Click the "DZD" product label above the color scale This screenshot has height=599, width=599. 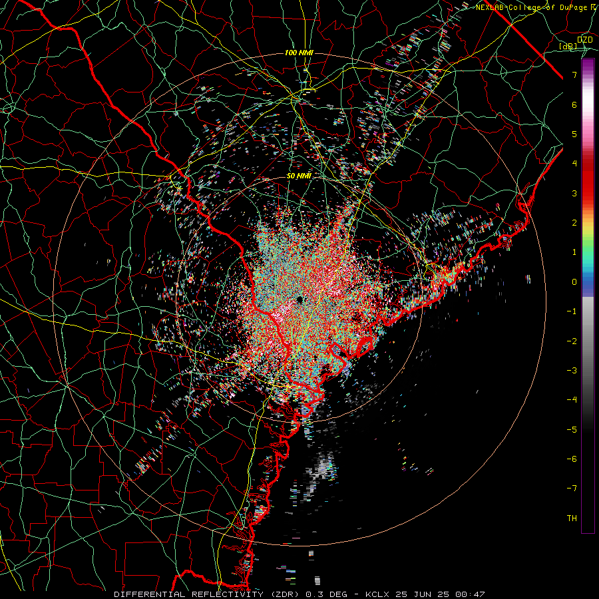pos(585,39)
